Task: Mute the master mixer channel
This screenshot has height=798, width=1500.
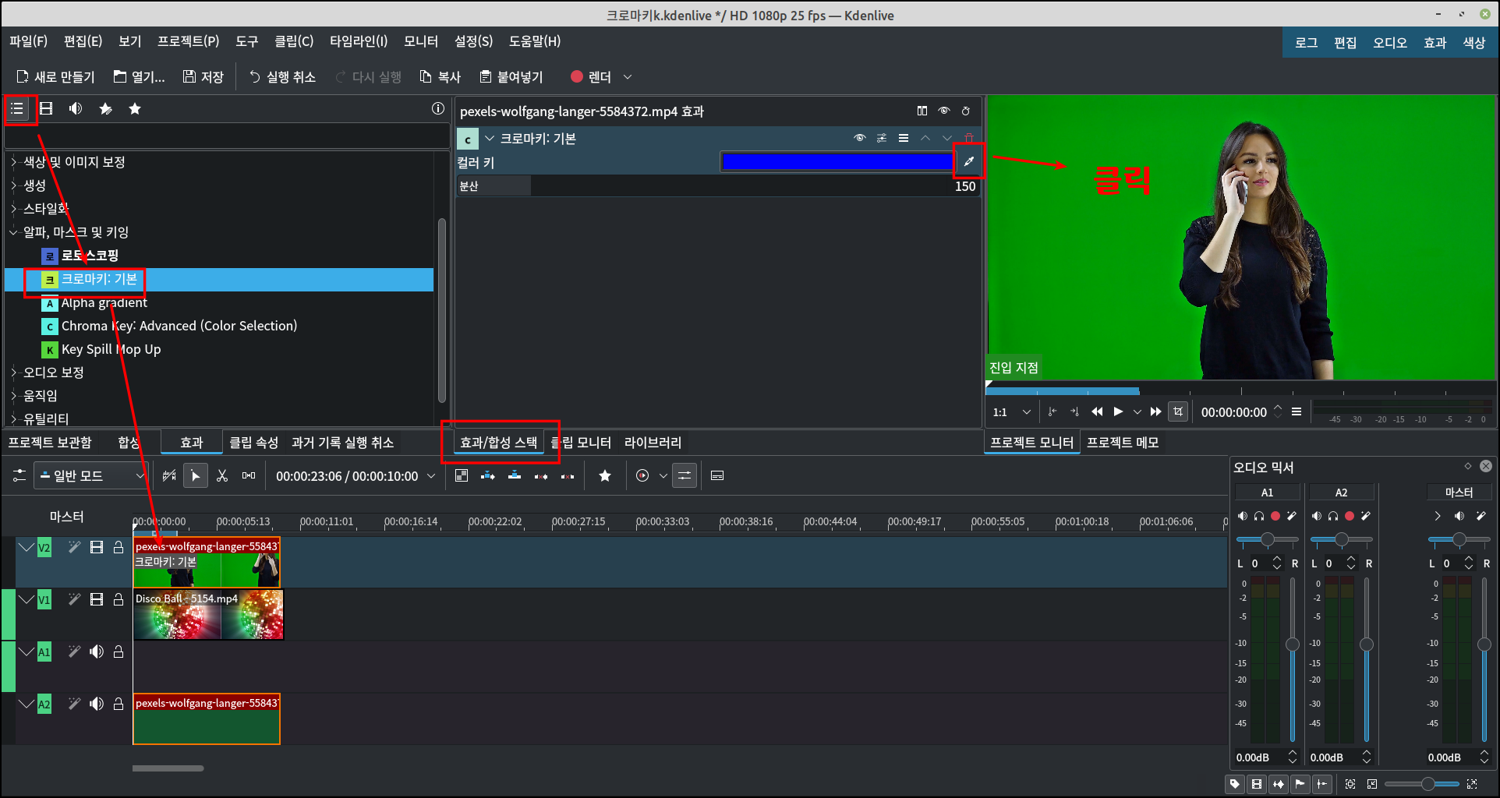Action: coord(1459,516)
